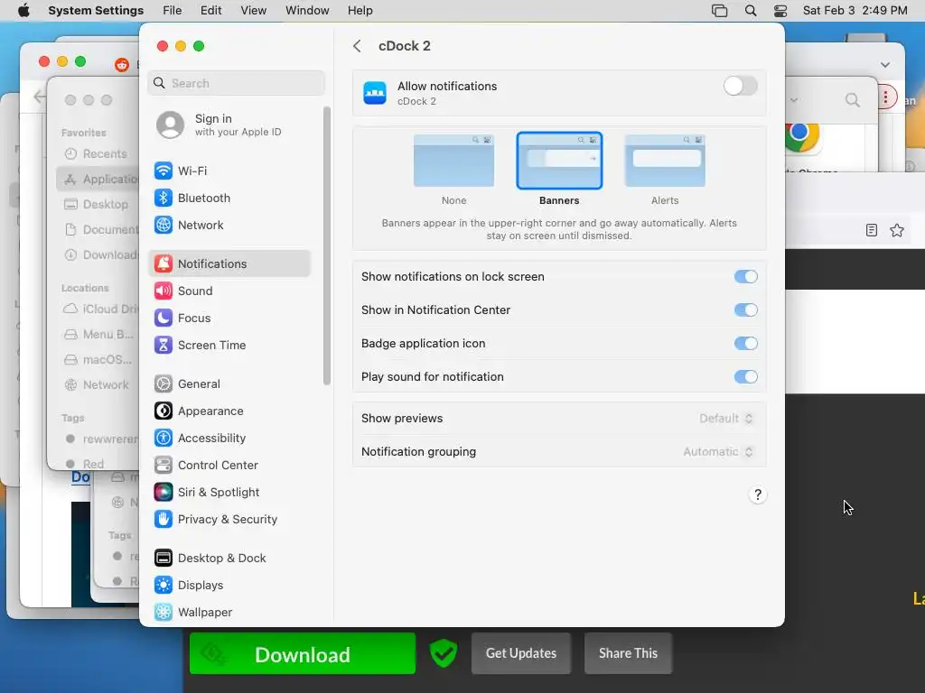Toggle Show in Notification Center
This screenshot has width=925, height=693.
pos(745,310)
